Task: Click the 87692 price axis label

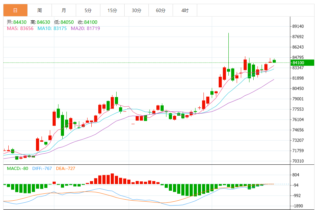Action: tap(298, 37)
